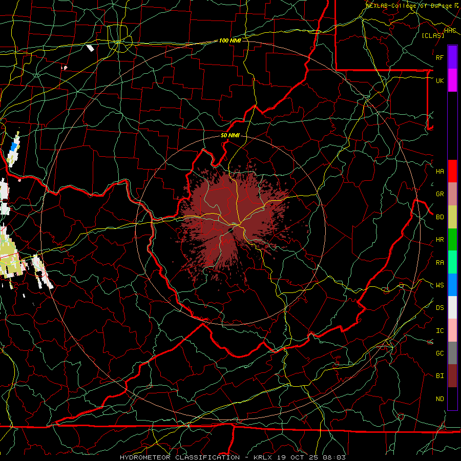Click the WS blue legend swatch

[452, 285]
